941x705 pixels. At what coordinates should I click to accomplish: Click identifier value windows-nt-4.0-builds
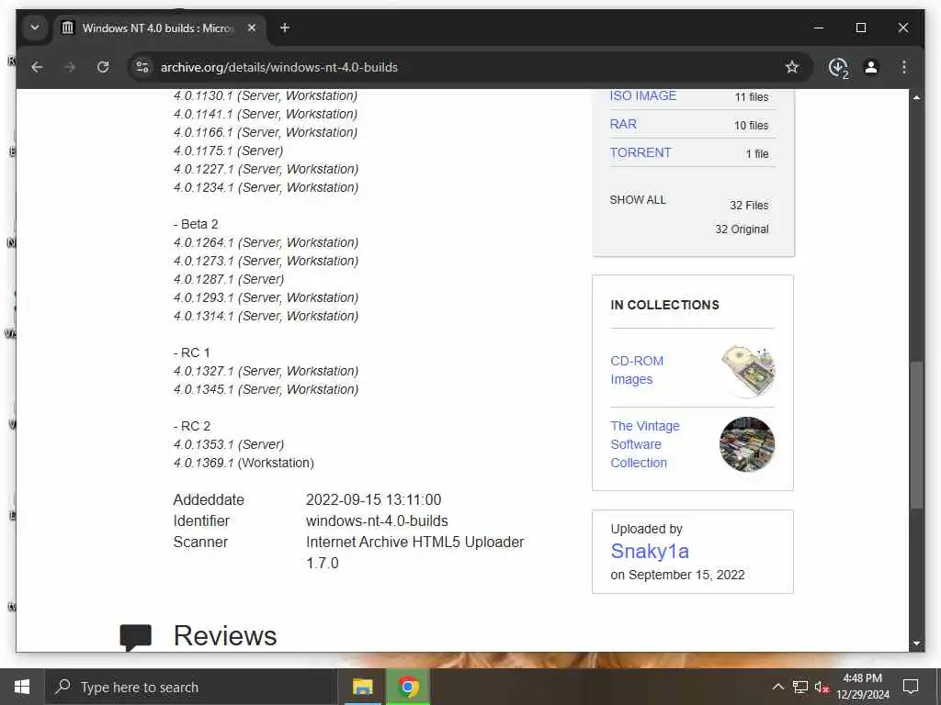click(377, 521)
